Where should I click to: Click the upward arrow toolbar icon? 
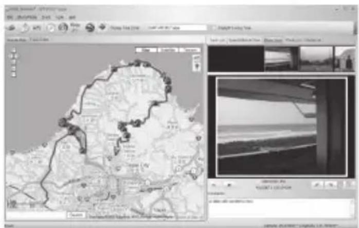[25, 28]
